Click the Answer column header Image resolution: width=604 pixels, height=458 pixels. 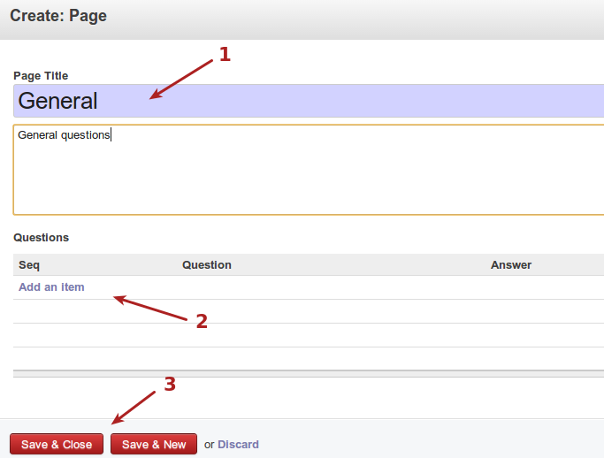pyautogui.click(x=510, y=264)
